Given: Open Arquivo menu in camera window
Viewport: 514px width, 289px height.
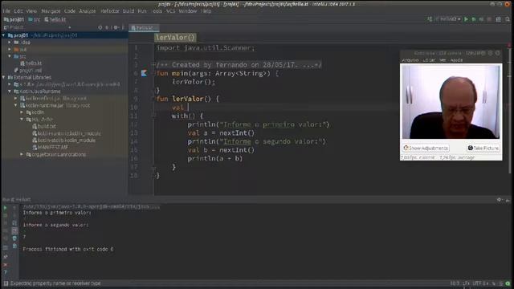Looking at the screenshot, I should coord(410,60).
